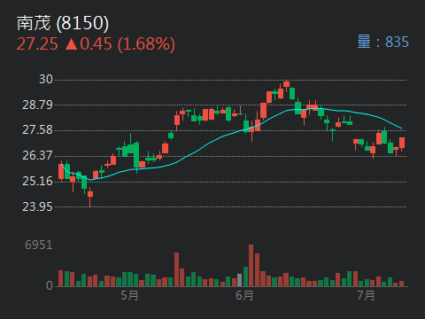Click the highest red candlestick near 30
Viewport: 425px width, 319px height.
(x=286, y=86)
